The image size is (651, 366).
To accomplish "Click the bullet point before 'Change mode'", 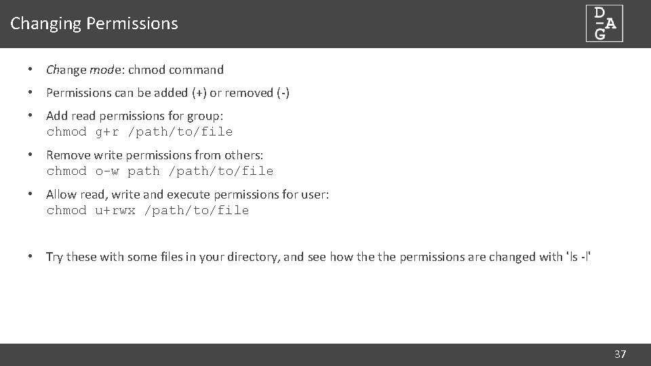I will click(31, 70).
